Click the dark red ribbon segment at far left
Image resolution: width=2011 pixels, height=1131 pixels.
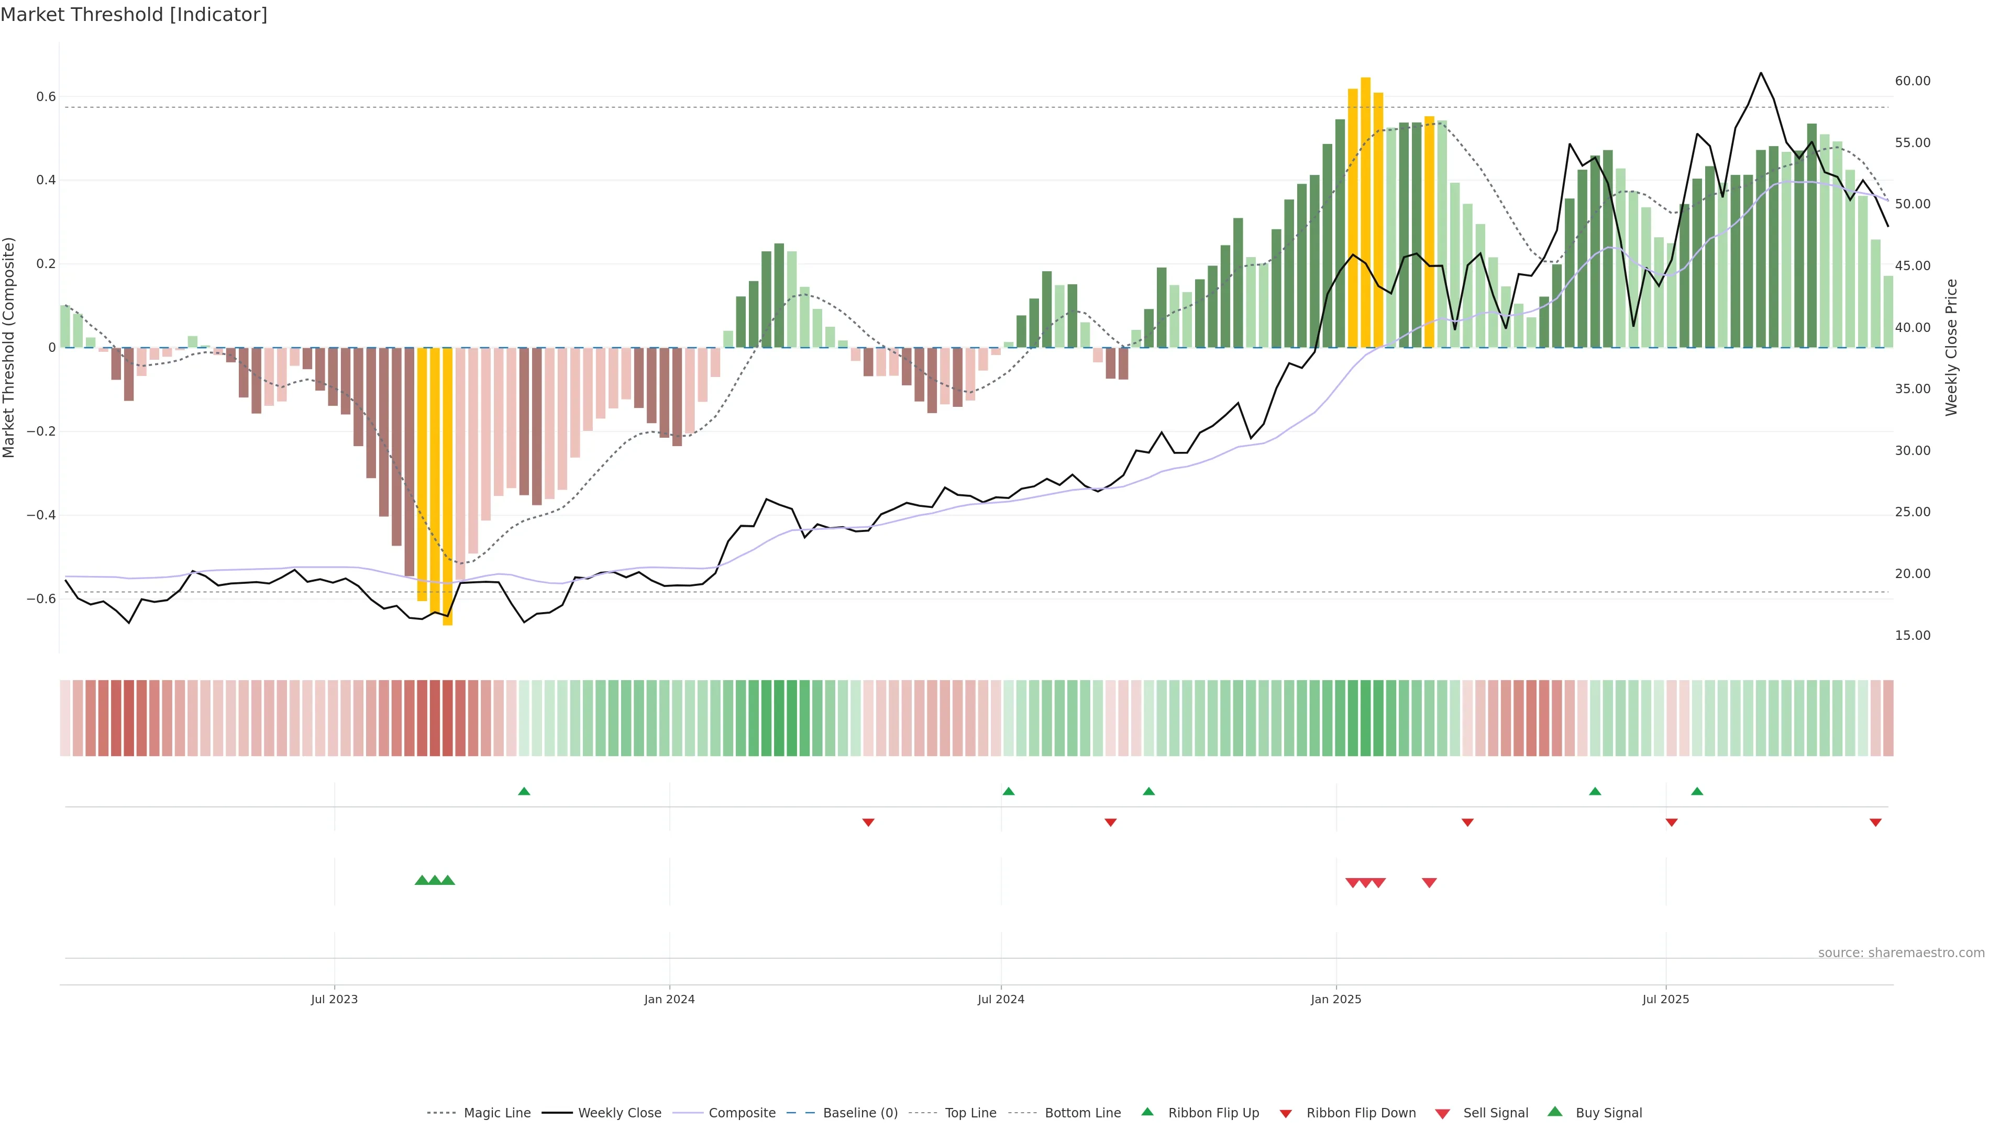[129, 718]
